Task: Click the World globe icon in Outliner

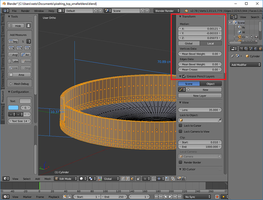Action: tap(240, 32)
